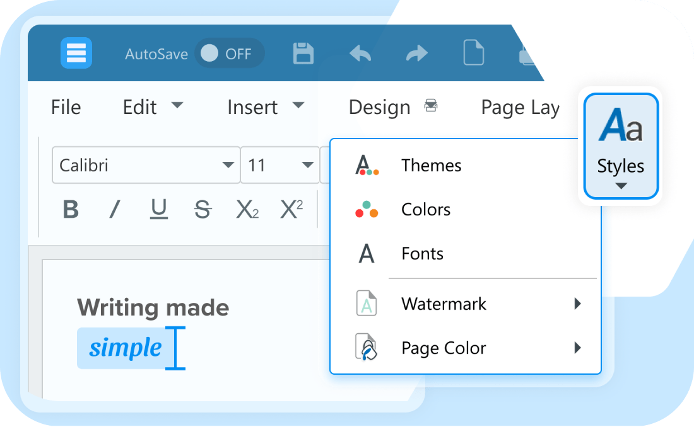This screenshot has width=694, height=427.
Task: Click the New Document page icon
Action: click(x=473, y=53)
